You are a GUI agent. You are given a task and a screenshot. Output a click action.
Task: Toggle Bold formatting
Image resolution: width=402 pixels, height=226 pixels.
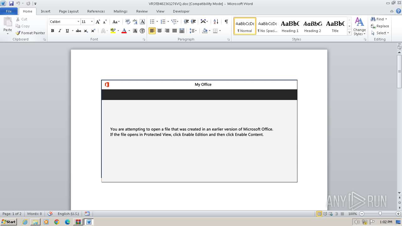click(52, 31)
